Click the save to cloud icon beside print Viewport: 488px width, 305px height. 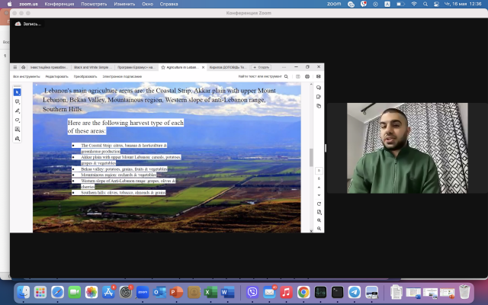tap(298, 76)
